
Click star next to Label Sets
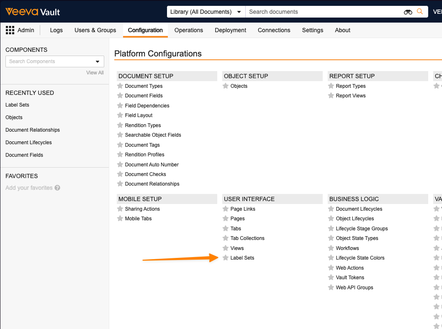coord(226,258)
